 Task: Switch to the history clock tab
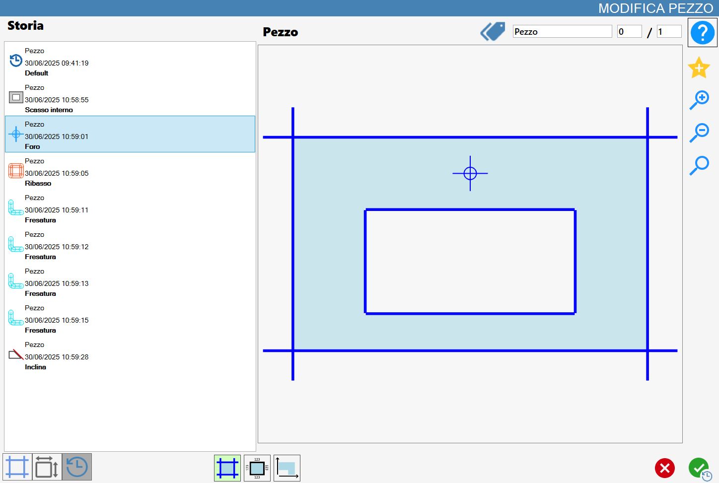[77, 467]
